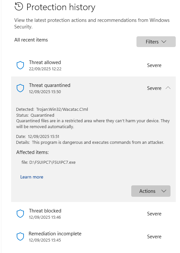Expand the Remediation incomplete entry
This screenshot has height=253, width=180.
[x=93, y=237]
